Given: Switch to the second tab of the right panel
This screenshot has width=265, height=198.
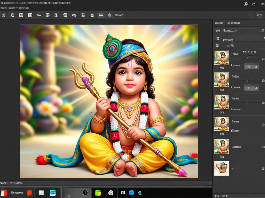Looking at the screenshot, I should point(234,23).
